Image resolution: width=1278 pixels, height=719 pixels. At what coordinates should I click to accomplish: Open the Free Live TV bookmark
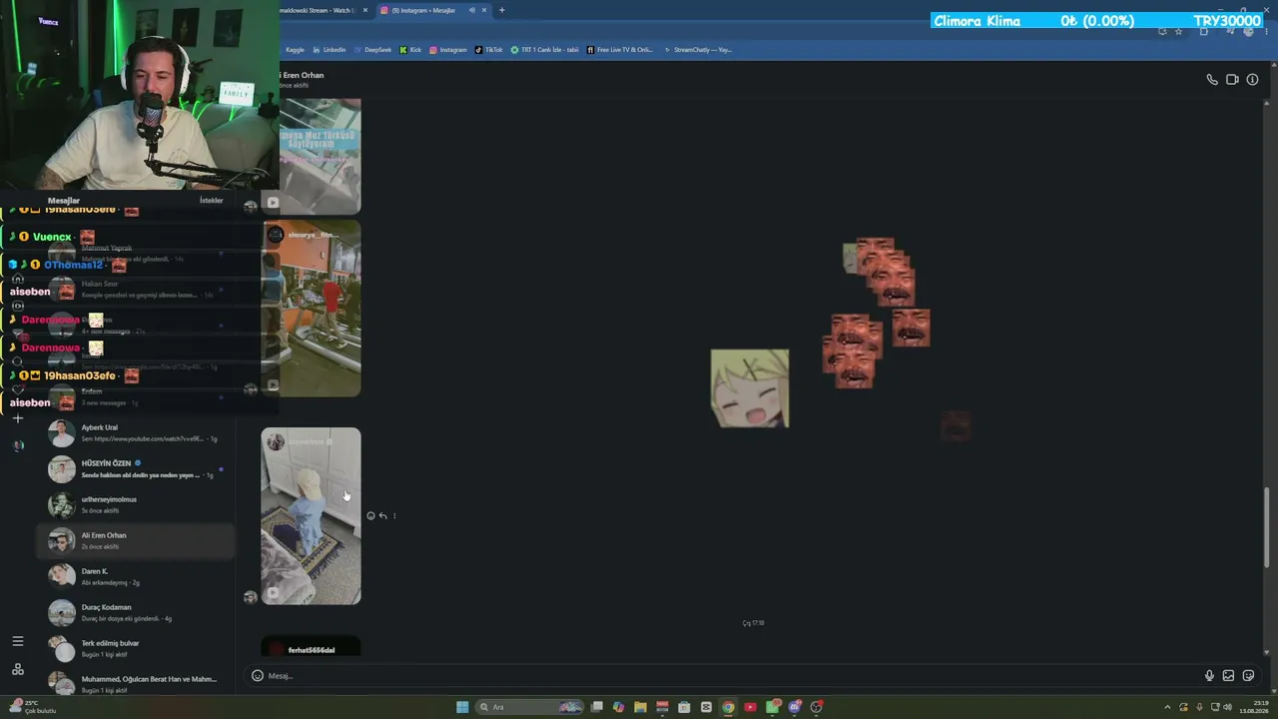coord(620,50)
